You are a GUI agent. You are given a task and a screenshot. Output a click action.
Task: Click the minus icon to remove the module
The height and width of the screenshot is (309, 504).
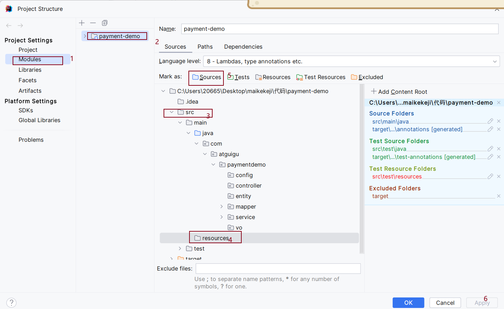click(93, 23)
